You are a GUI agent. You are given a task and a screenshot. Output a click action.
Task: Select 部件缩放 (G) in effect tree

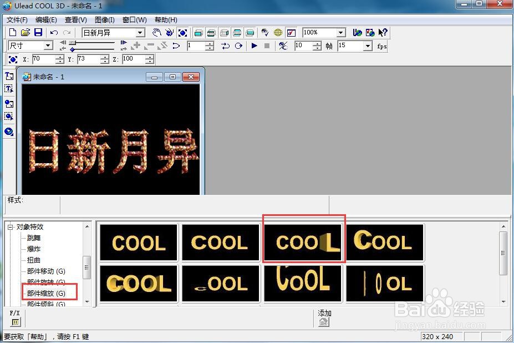[x=46, y=294]
